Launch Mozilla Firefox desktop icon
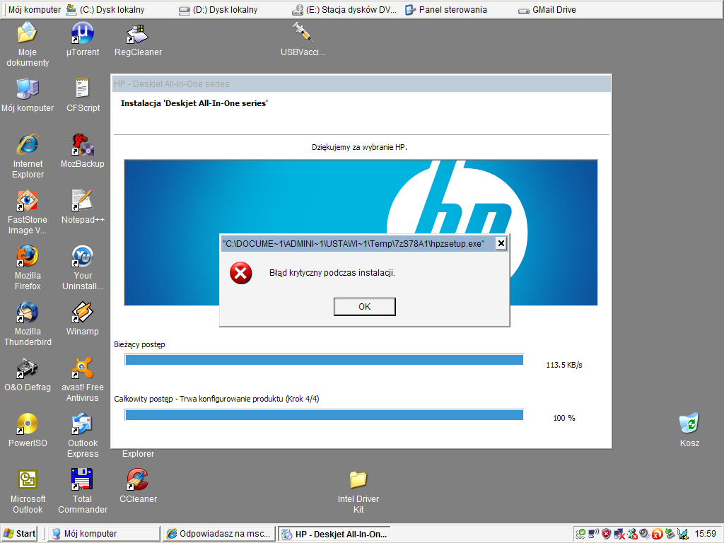The height and width of the screenshot is (543, 724). click(28, 268)
